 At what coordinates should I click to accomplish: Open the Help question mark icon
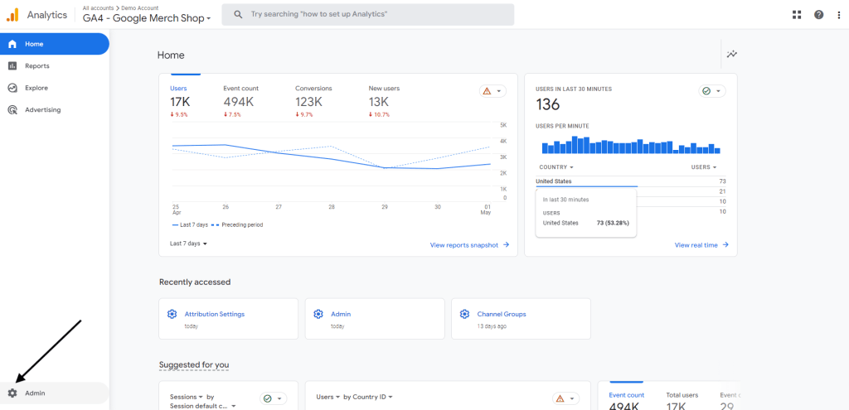click(818, 14)
